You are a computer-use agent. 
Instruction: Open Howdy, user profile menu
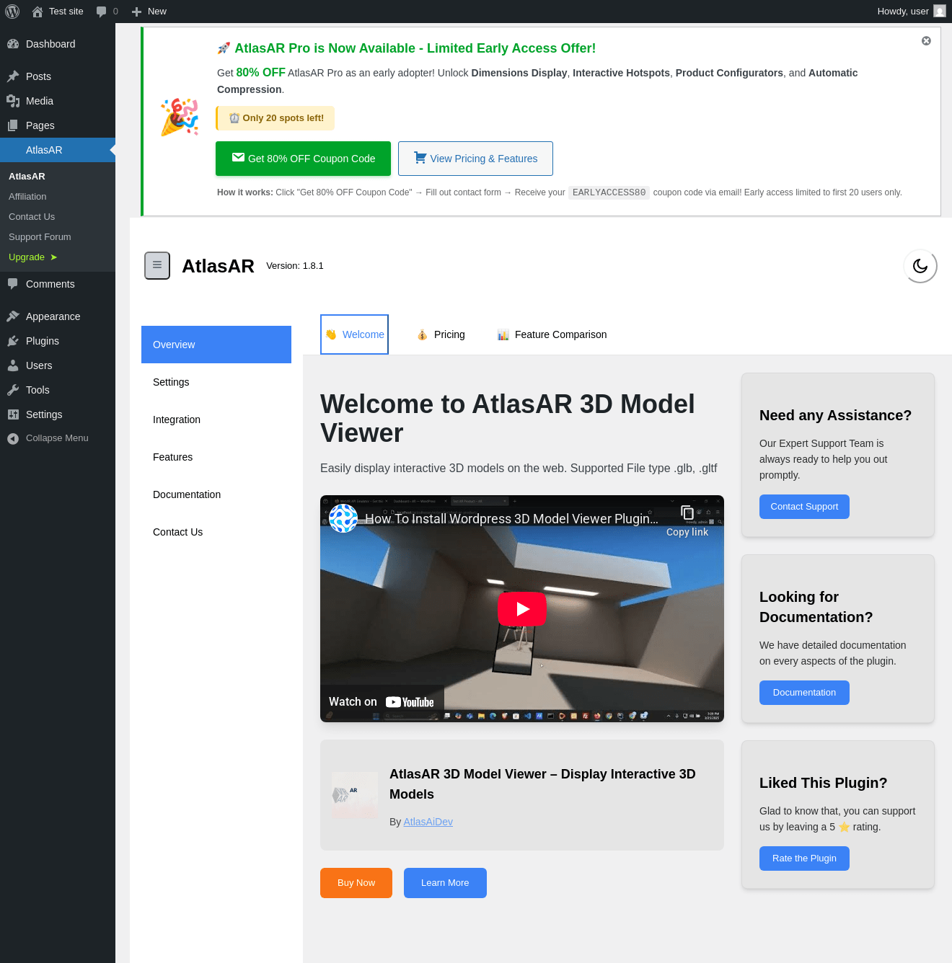(x=911, y=12)
